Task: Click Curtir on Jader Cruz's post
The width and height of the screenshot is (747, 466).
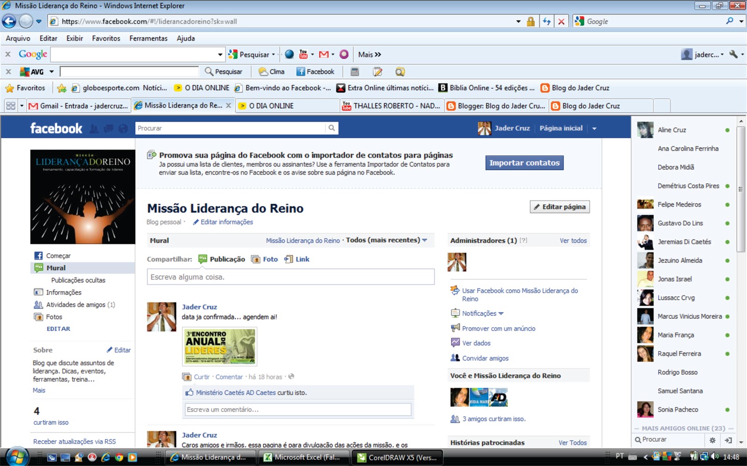Action: (202, 377)
